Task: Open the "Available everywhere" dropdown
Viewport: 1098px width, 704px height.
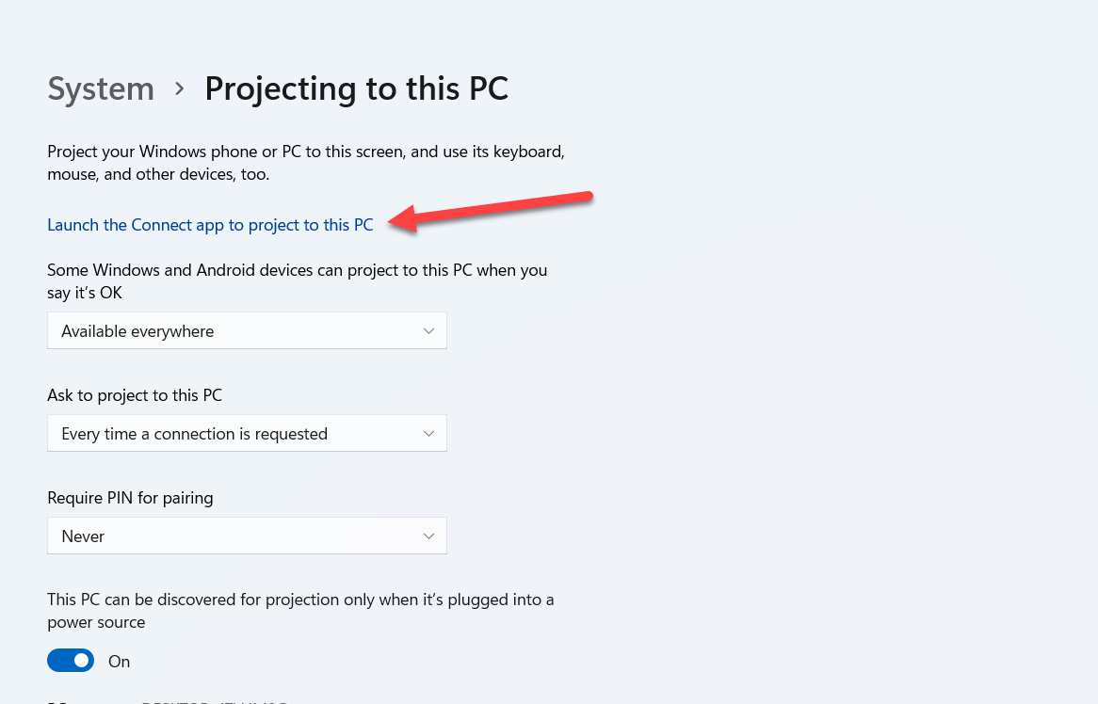Action: tap(247, 331)
